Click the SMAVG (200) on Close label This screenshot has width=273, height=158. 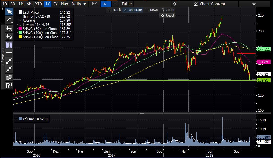[40, 37]
